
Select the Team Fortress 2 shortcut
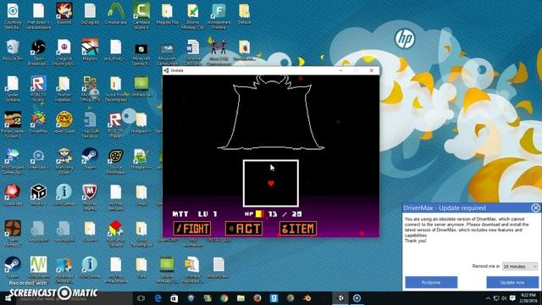click(13, 234)
